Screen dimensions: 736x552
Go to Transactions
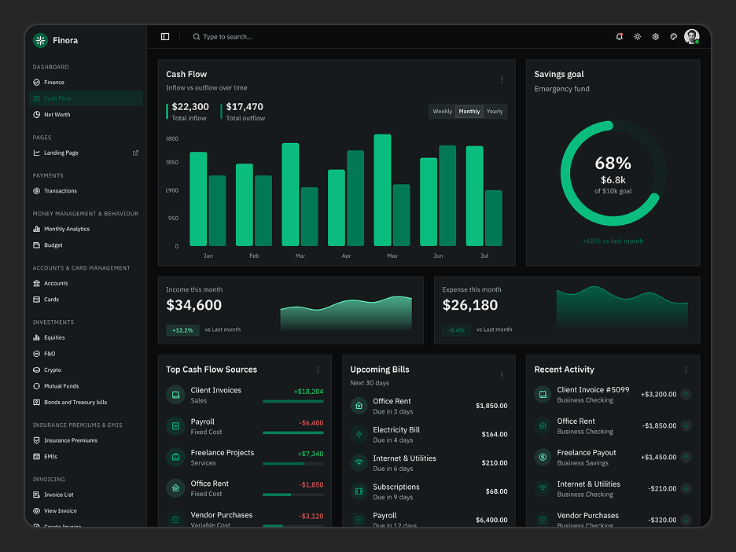point(86,190)
